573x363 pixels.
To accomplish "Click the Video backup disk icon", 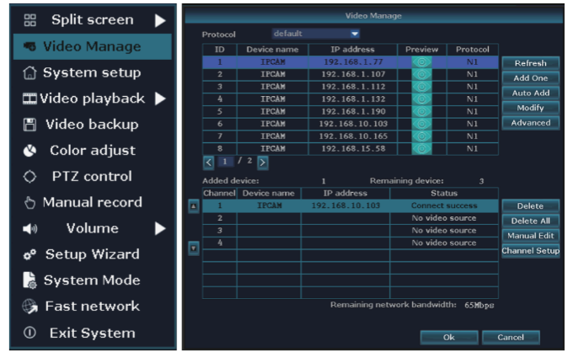I will [x=28, y=125].
